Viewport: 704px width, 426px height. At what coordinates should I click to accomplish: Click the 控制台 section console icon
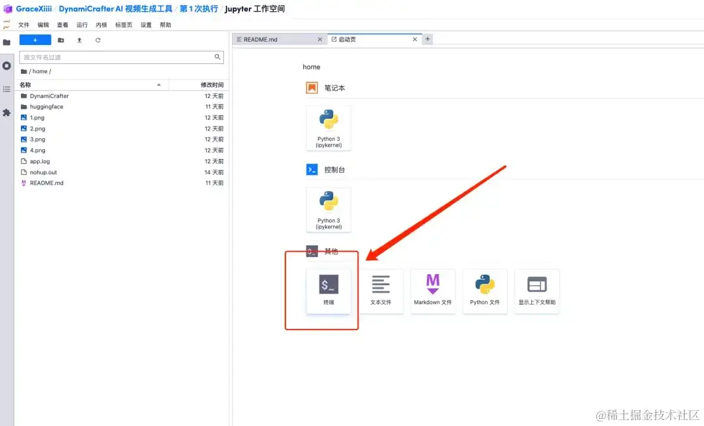tap(312, 170)
